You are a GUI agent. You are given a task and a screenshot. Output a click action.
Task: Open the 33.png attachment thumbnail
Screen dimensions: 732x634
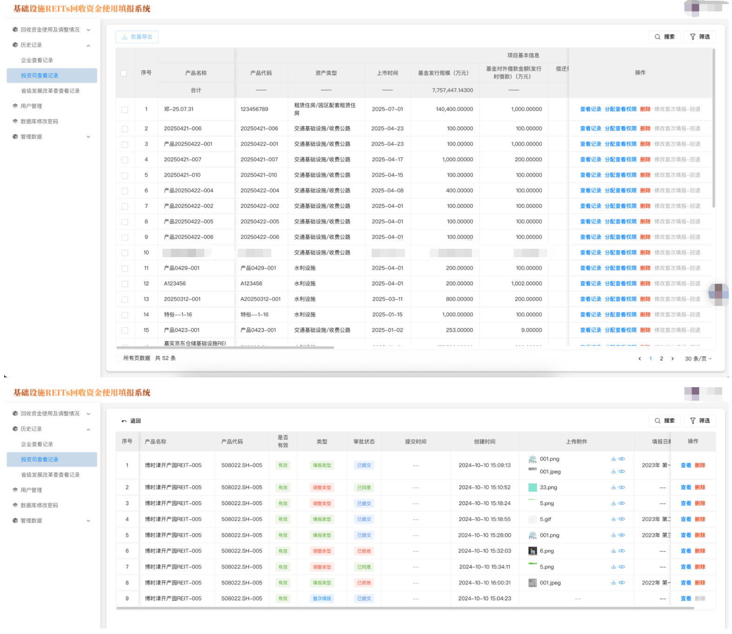pyautogui.click(x=533, y=487)
